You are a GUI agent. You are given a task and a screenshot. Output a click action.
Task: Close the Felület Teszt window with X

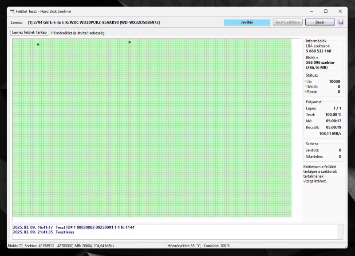pos(340,12)
